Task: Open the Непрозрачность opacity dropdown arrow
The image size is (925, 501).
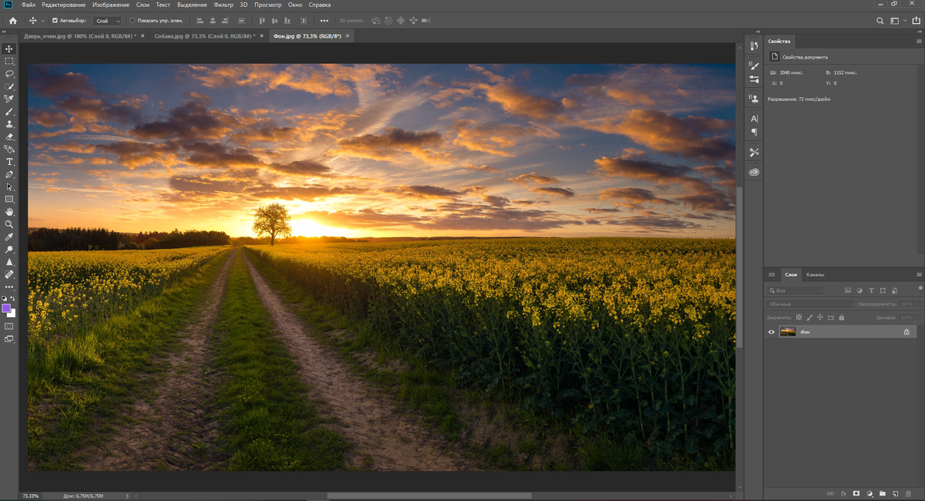Action: (x=919, y=304)
